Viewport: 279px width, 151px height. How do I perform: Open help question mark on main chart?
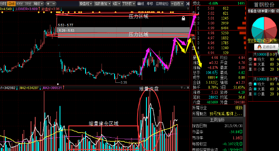tap(188, 9)
